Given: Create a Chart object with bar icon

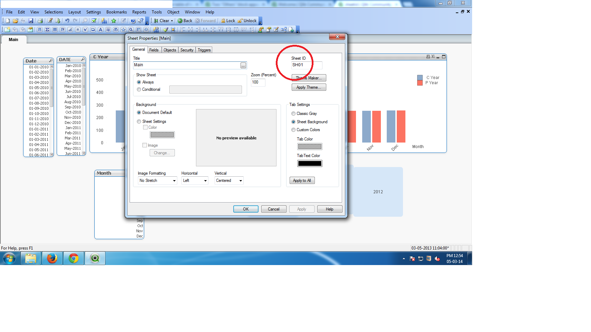Looking at the screenshot, I should click(70, 30).
